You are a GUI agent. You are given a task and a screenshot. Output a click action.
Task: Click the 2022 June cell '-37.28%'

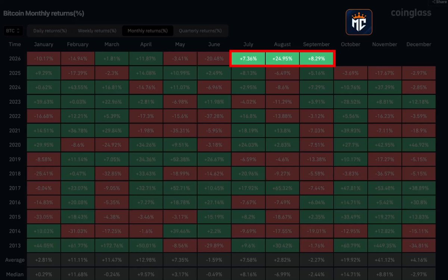point(214,116)
